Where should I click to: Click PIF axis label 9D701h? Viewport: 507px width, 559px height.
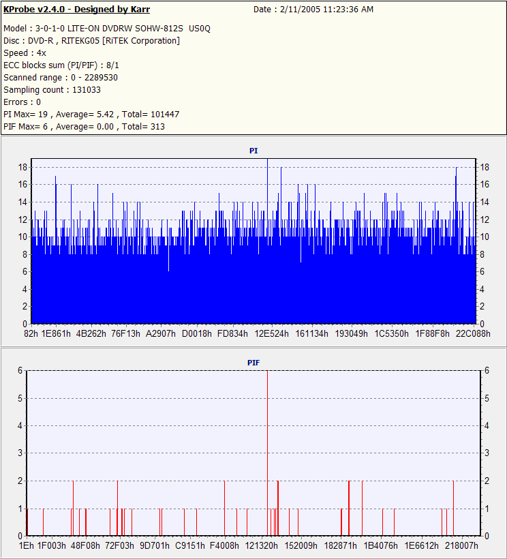coord(155,546)
